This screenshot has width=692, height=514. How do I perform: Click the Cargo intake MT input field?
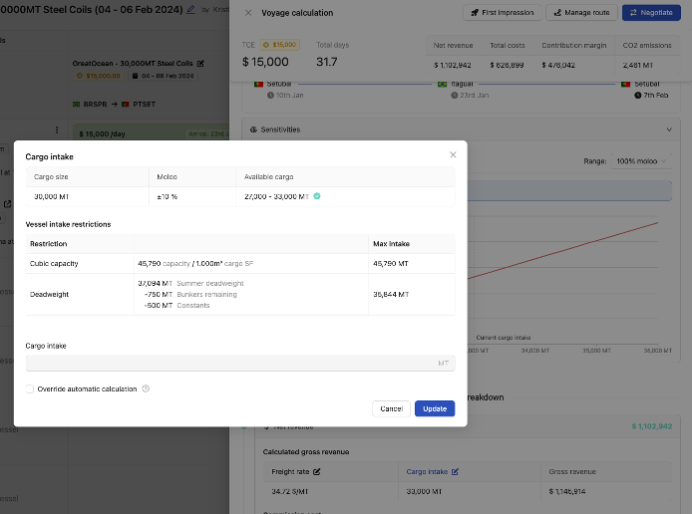tap(239, 364)
